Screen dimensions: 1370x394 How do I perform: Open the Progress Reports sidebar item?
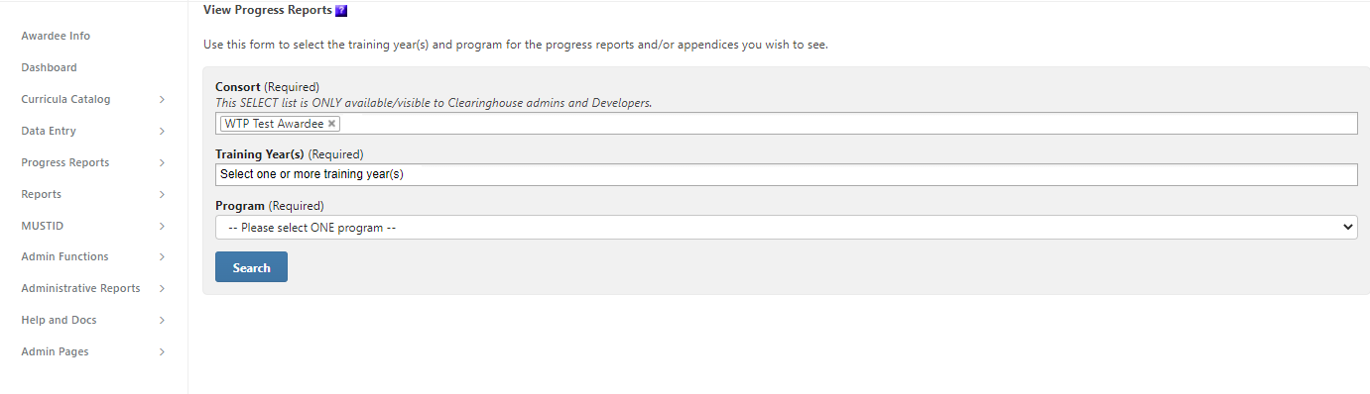pos(65,162)
